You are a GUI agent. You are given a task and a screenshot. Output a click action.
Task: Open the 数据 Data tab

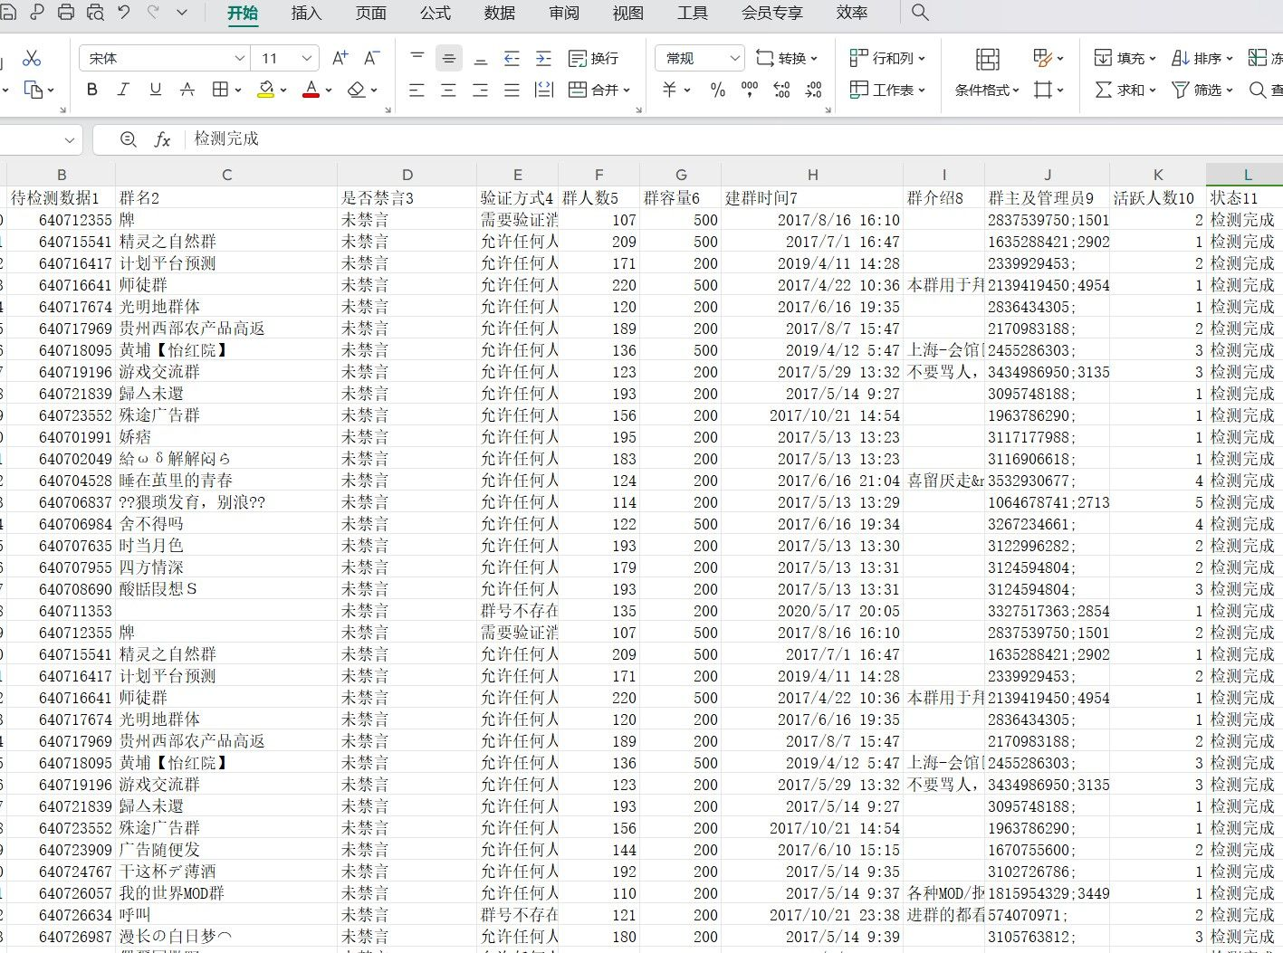coord(499,13)
